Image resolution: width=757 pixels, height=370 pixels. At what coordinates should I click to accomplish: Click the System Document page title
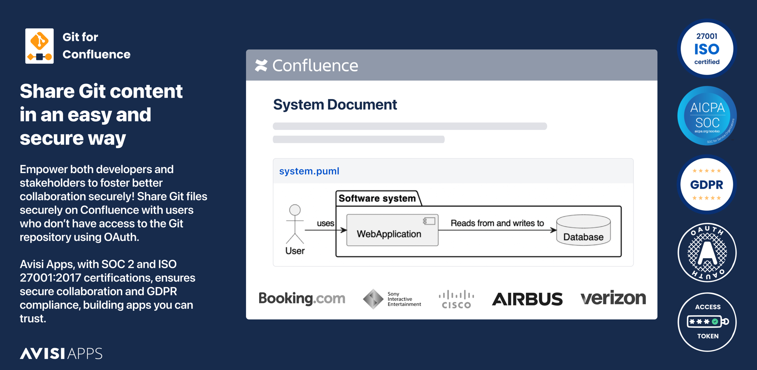(335, 104)
